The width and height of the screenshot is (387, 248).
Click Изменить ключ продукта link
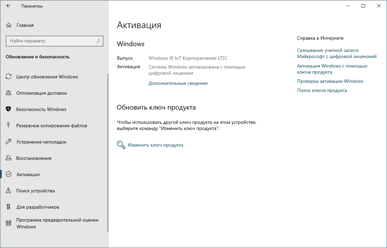[155, 145]
